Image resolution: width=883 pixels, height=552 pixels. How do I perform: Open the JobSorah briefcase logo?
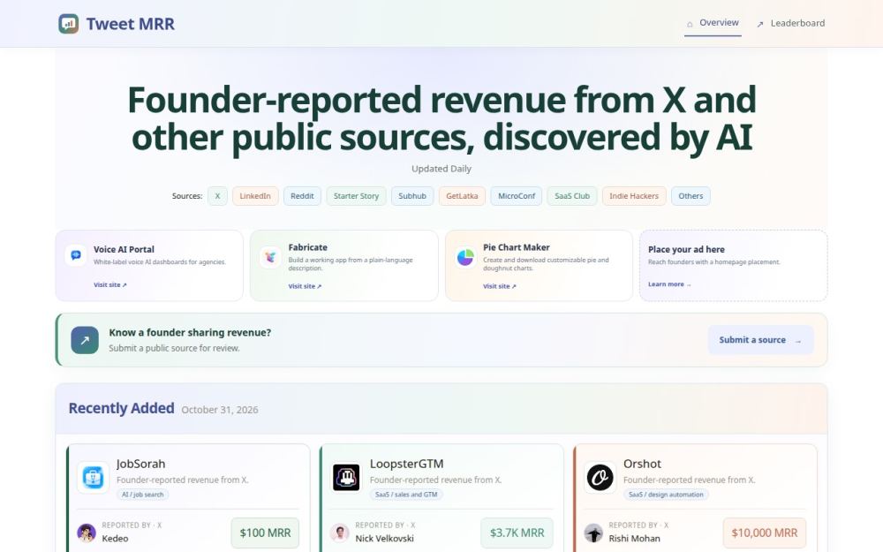click(93, 478)
